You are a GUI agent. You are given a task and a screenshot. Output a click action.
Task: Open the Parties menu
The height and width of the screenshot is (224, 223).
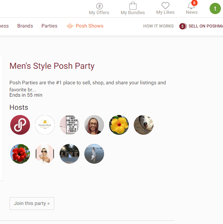click(x=49, y=26)
